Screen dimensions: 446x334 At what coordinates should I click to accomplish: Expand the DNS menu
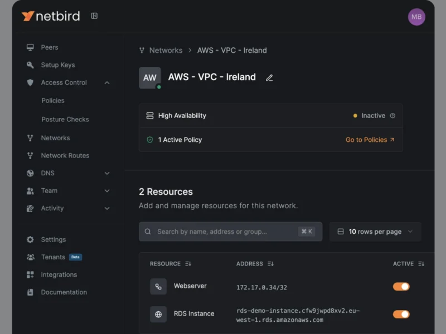tap(107, 173)
